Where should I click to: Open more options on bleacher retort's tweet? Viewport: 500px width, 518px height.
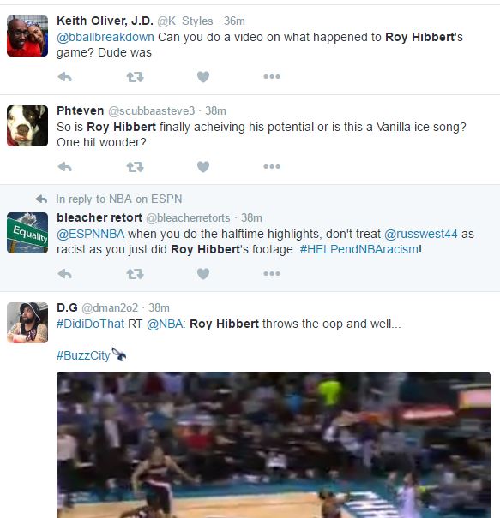coord(272,273)
